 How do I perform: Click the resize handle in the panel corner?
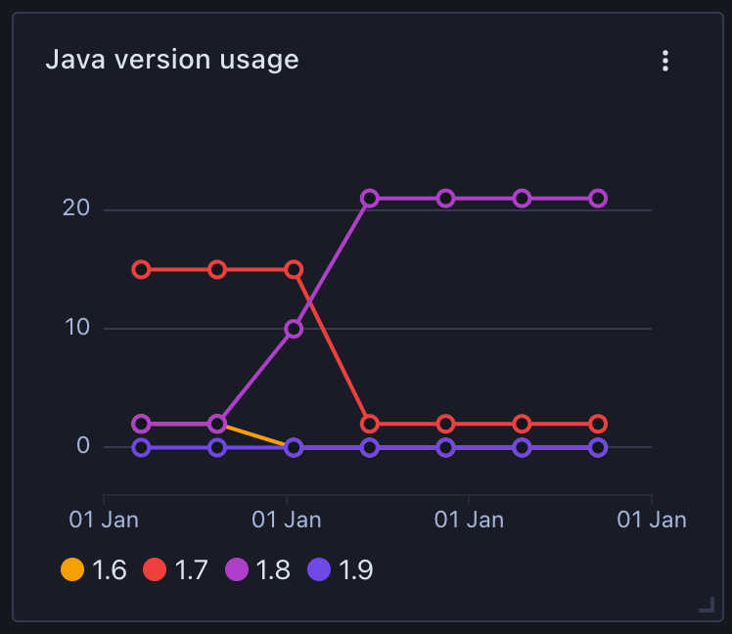click(x=706, y=605)
